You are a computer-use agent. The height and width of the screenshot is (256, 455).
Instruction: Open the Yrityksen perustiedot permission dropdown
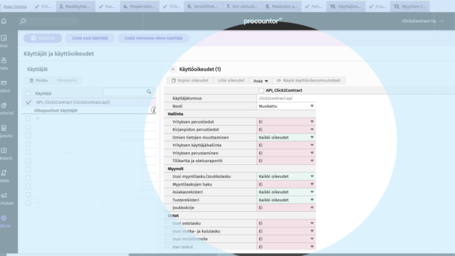point(286,122)
